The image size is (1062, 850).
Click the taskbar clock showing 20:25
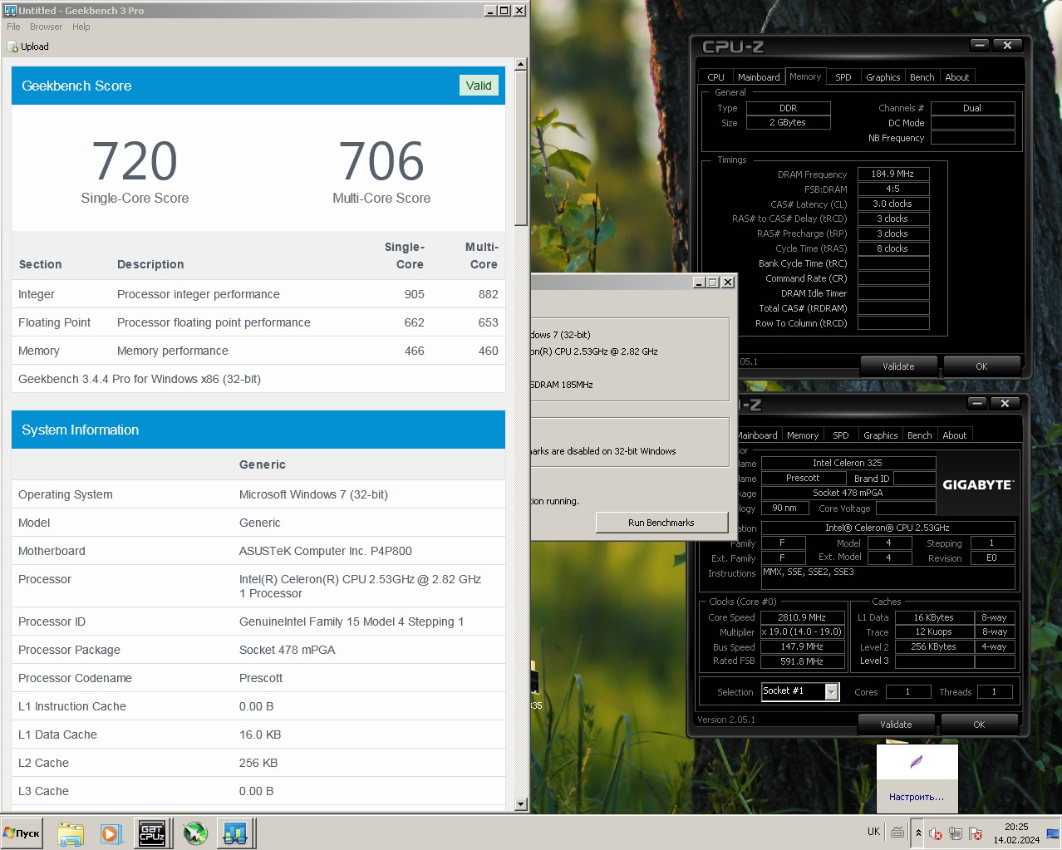pos(1016,833)
